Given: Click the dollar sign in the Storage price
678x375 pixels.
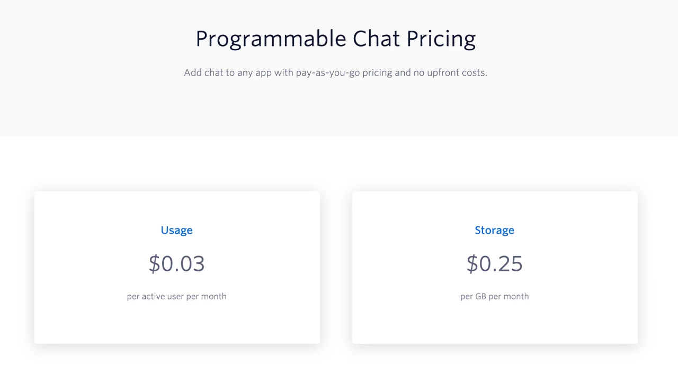Looking at the screenshot, I should [x=472, y=263].
